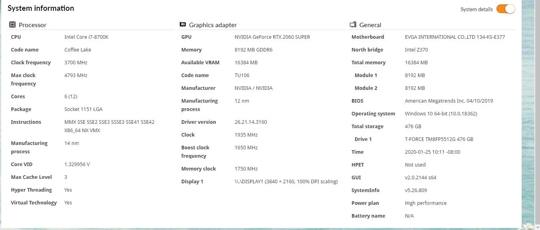
Task: Select the HPET value Not used
Action: [x=415, y=165]
